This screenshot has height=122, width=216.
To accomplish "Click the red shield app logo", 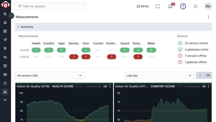I will 5,5.
